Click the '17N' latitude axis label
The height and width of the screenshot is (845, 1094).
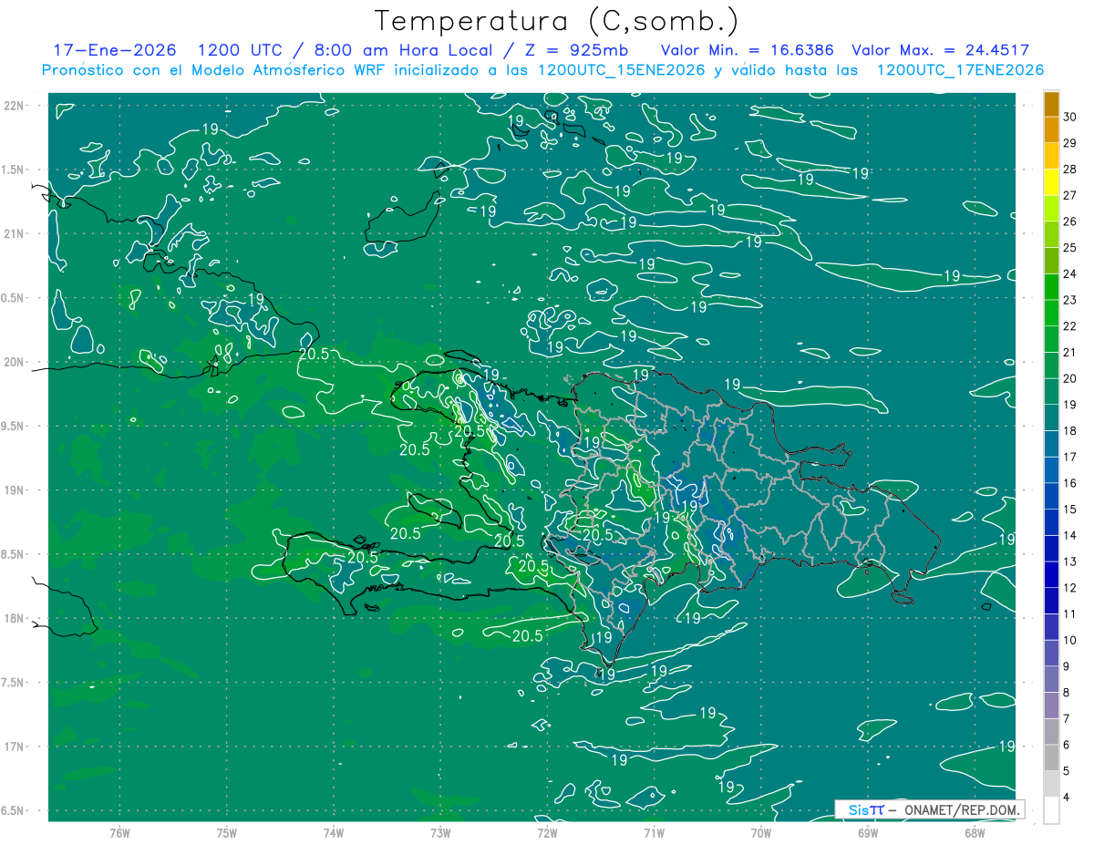pyautogui.click(x=15, y=747)
